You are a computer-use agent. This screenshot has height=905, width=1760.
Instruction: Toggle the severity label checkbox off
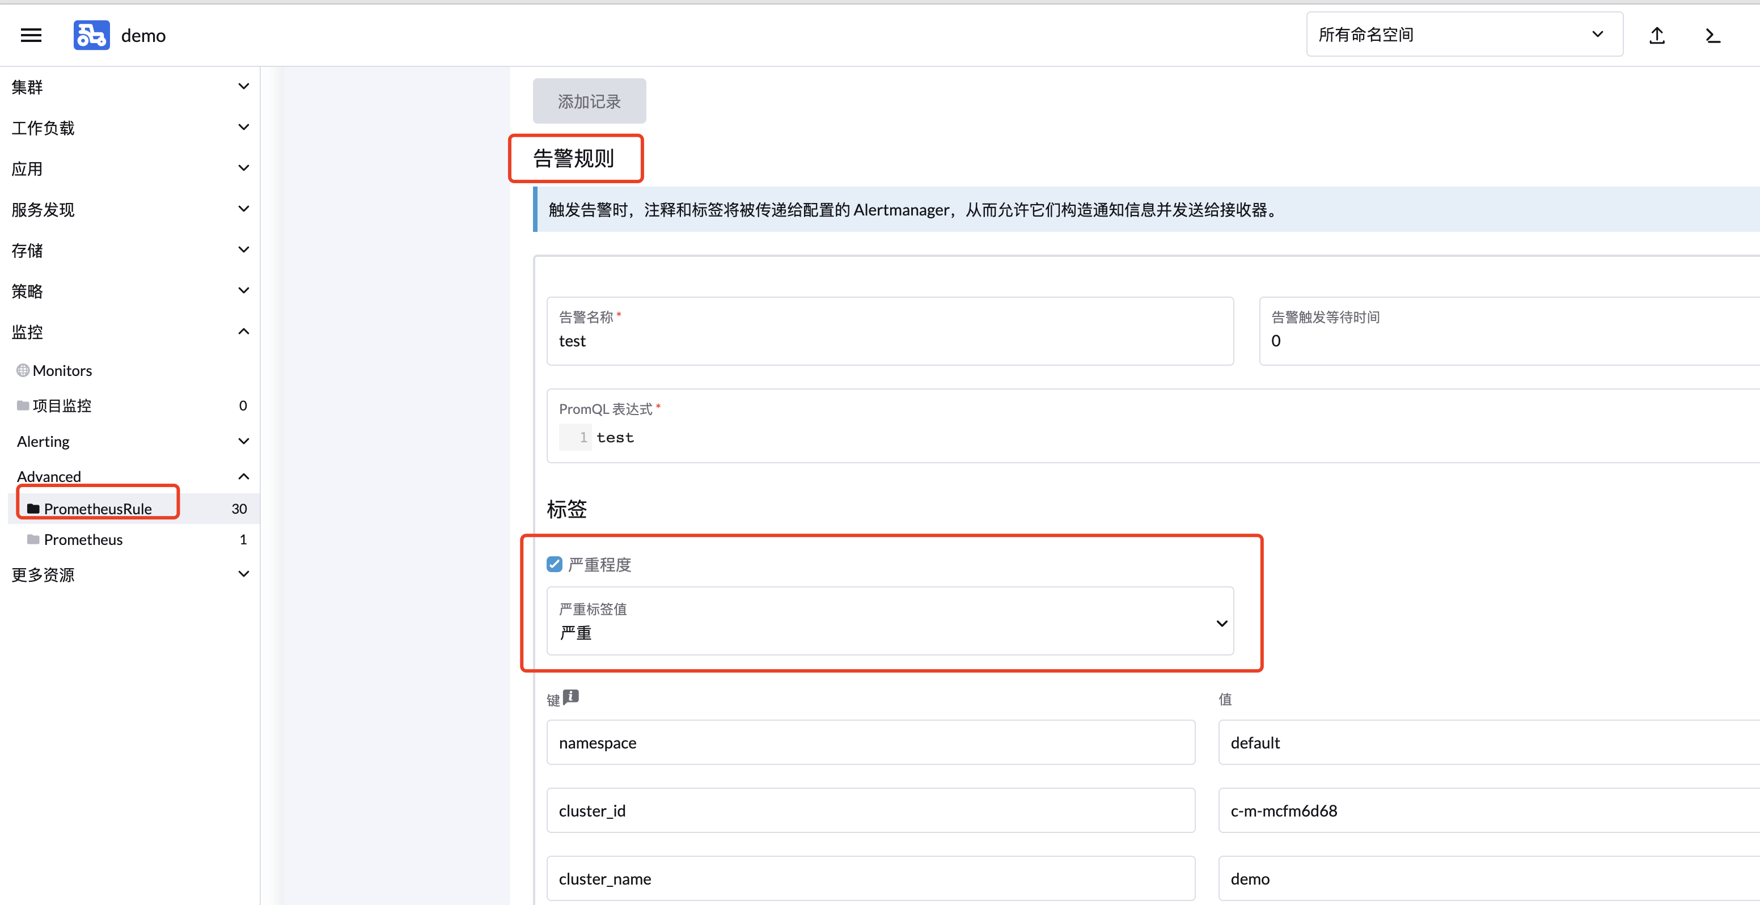coord(553,564)
